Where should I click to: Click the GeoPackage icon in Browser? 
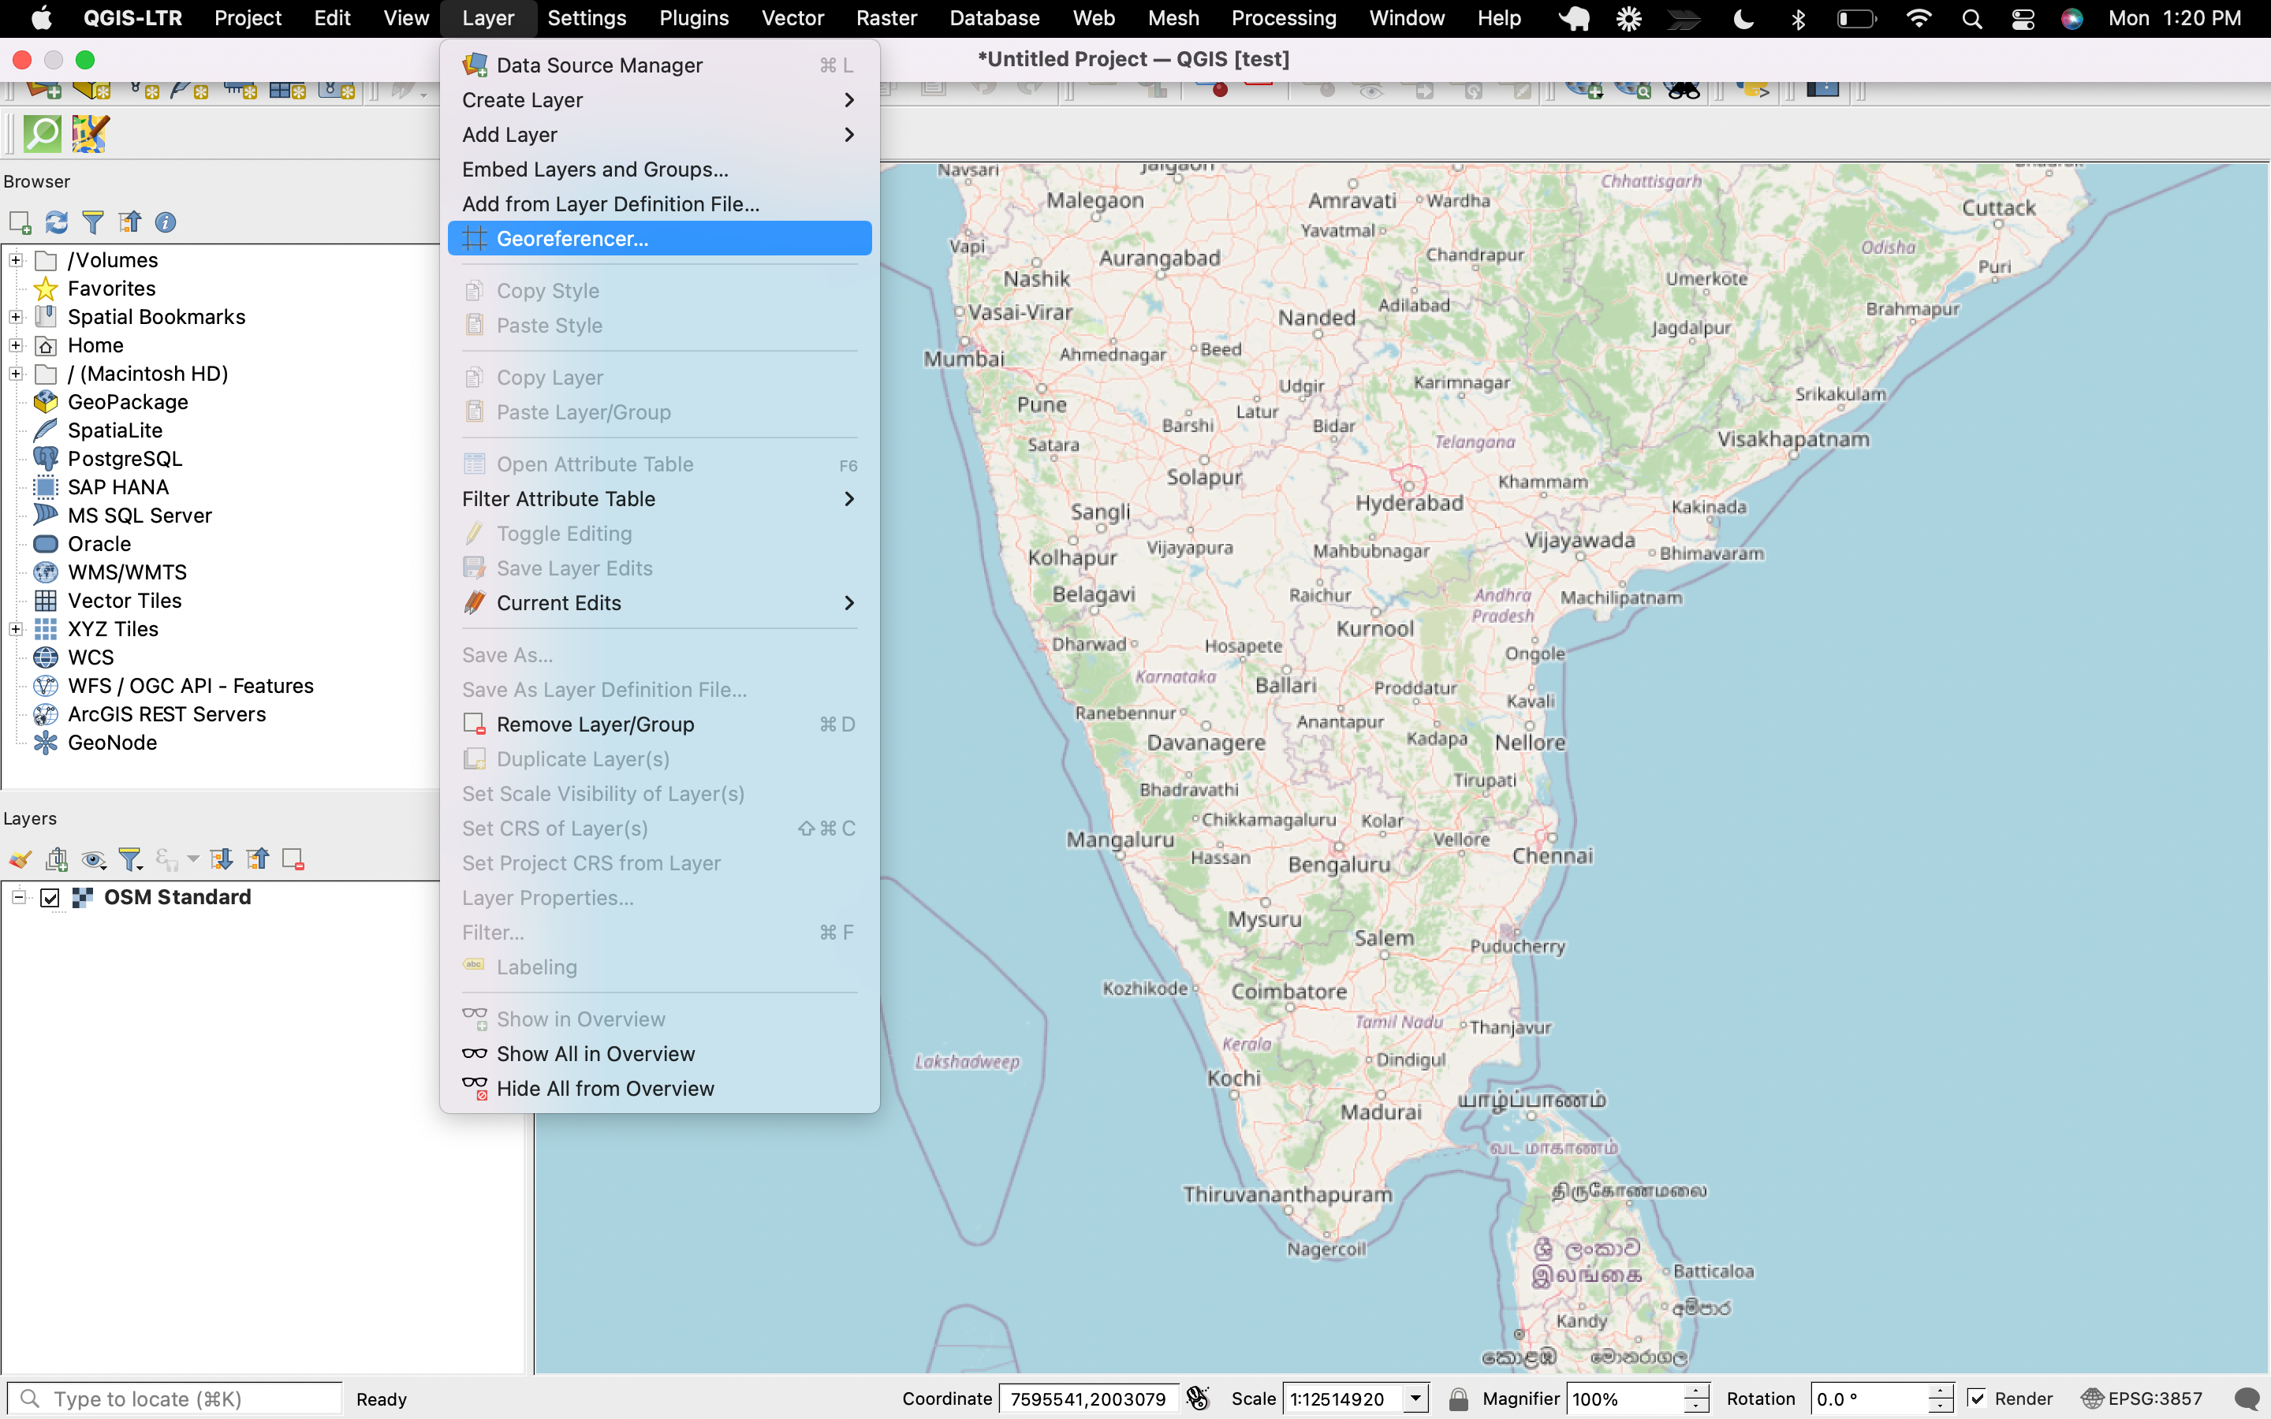click(45, 402)
